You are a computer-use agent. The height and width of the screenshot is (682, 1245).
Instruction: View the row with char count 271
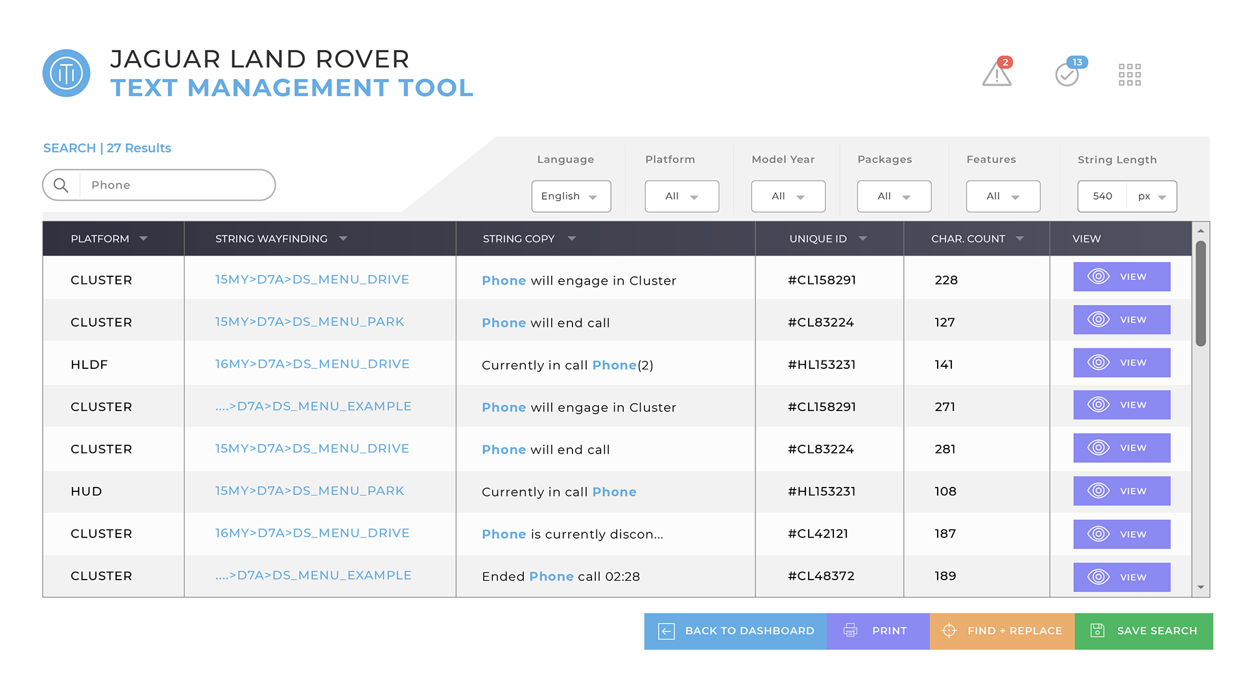pos(1122,405)
